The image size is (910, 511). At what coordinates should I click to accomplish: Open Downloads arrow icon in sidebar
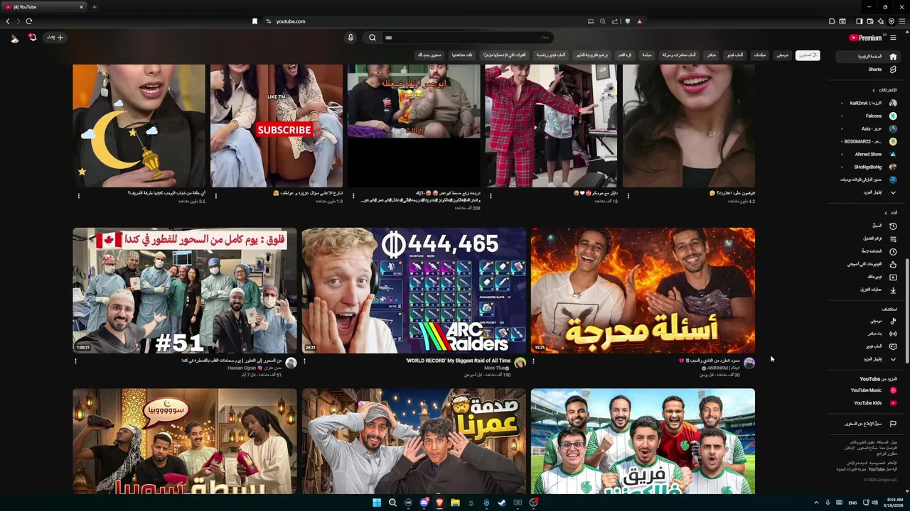pyautogui.click(x=893, y=290)
